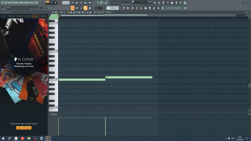Open the TOOLS menu

[x=32, y=3]
